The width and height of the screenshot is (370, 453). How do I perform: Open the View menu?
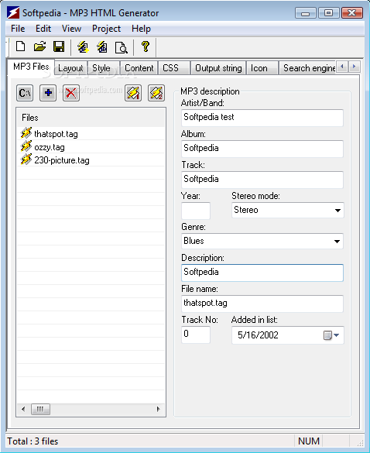(71, 29)
